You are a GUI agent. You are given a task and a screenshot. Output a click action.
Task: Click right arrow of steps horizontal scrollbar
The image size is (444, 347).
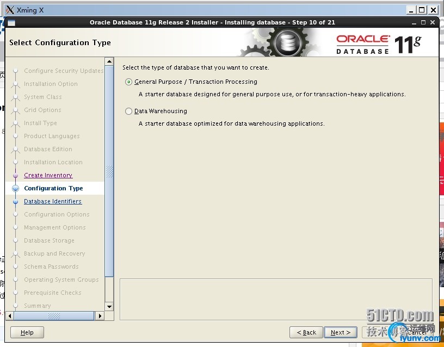point(100,316)
